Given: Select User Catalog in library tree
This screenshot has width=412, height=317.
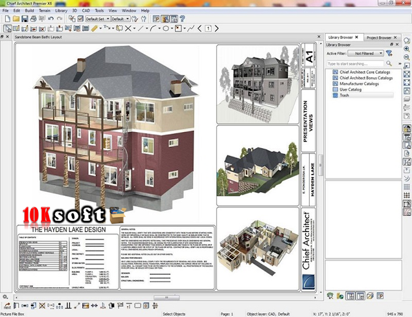Looking at the screenshot, I should (350, 90).
